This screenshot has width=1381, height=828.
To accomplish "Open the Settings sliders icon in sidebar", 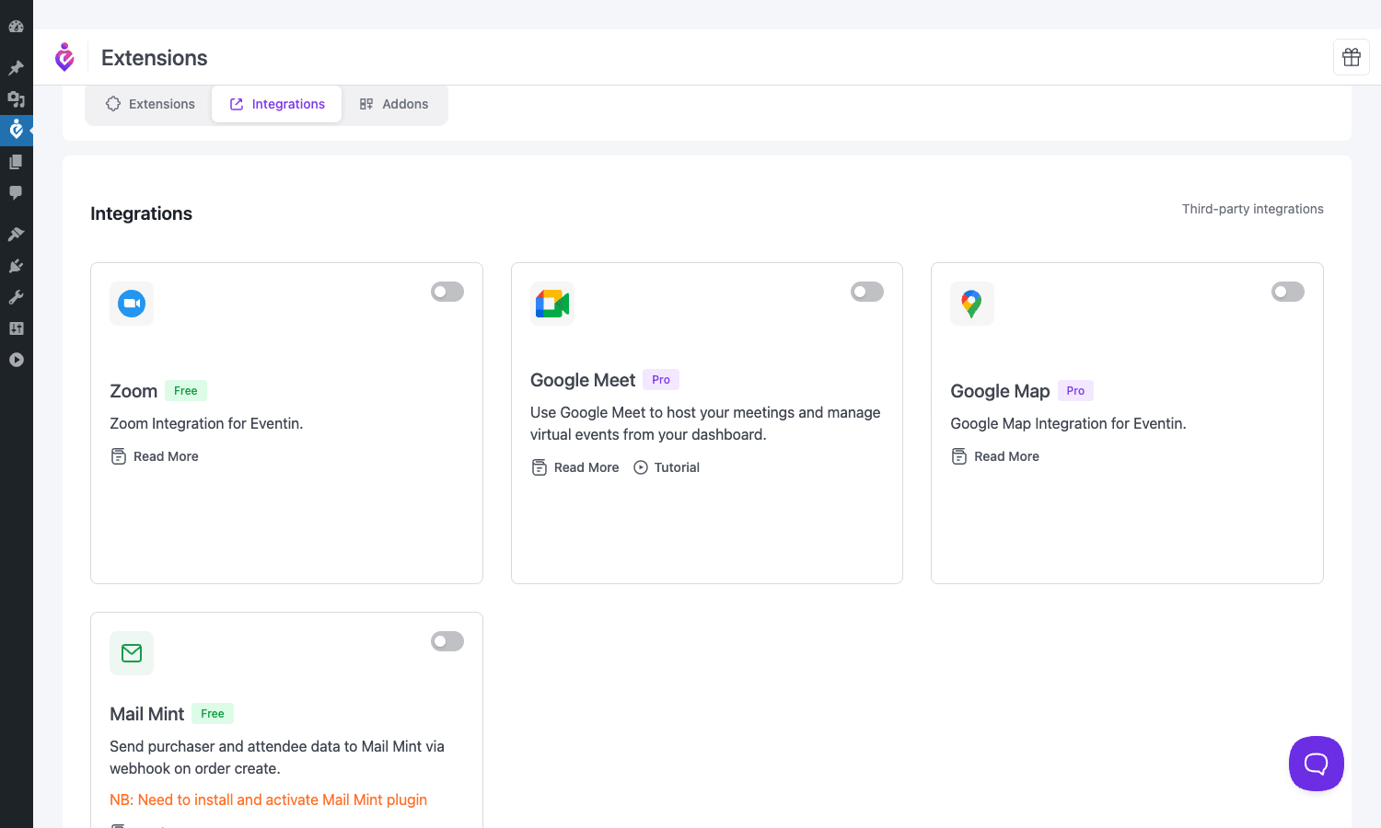I will [x=16, y=328].
